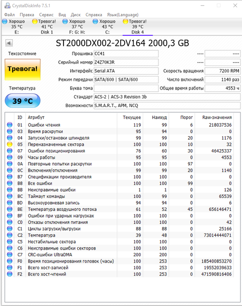
Task: Click status icon for CRC-ошибки UltraDMA row
Action: click(x=10, y=254)
